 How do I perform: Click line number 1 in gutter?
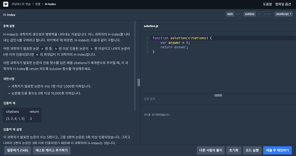pos(148,38)
